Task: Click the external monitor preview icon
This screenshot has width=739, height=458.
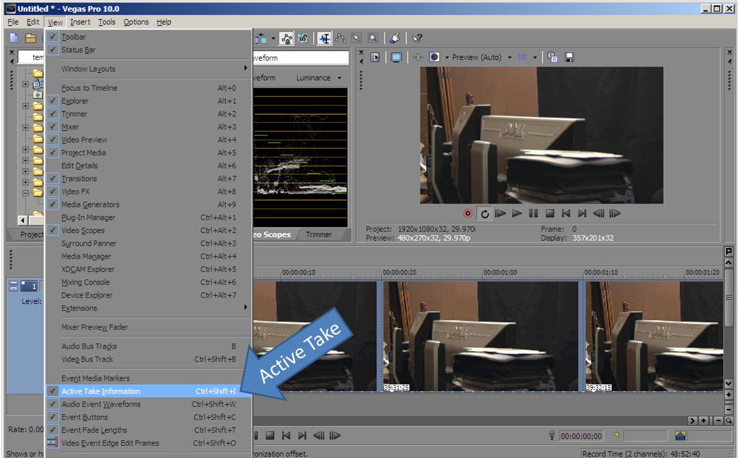Action: [x=396, y=57]
